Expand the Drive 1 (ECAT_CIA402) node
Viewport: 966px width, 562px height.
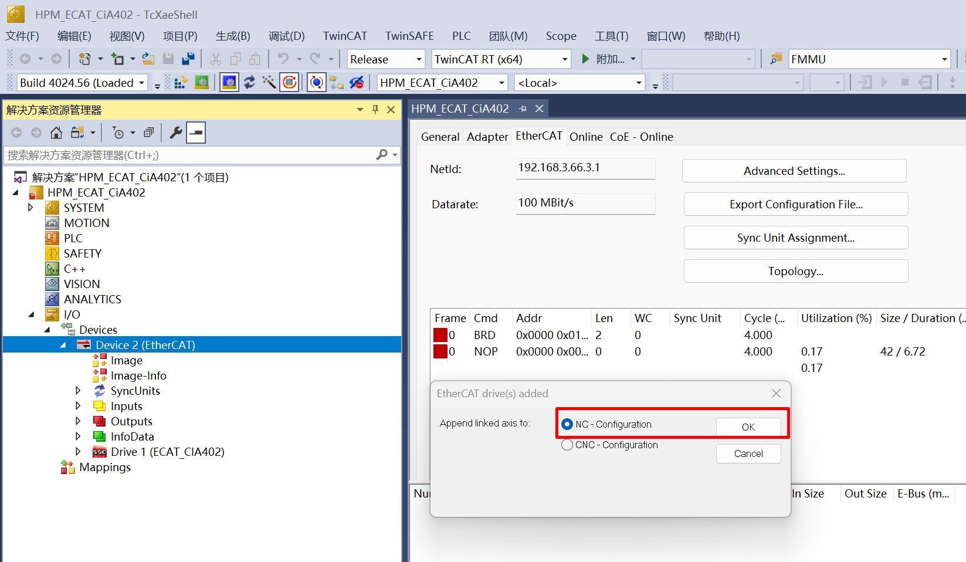(78, 451)
